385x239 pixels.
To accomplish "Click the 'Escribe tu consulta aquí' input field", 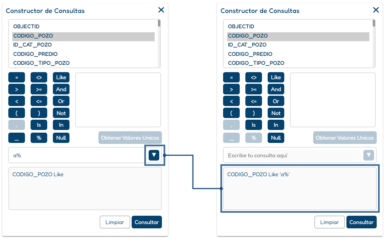I will 294,155.
